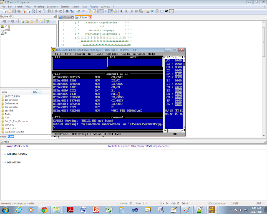Screen dimensions: 267x214
Task: Select the '2nd semester' folder
Action: 12,103
